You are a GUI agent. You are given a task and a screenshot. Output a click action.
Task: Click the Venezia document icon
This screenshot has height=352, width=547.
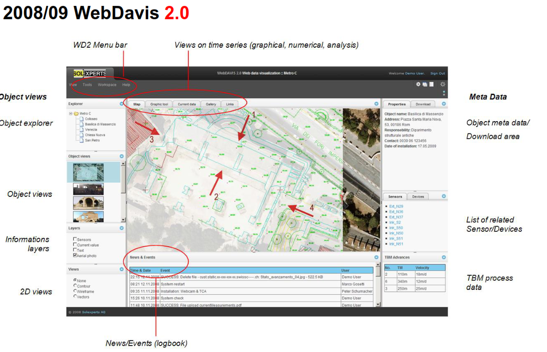[82, 129]
